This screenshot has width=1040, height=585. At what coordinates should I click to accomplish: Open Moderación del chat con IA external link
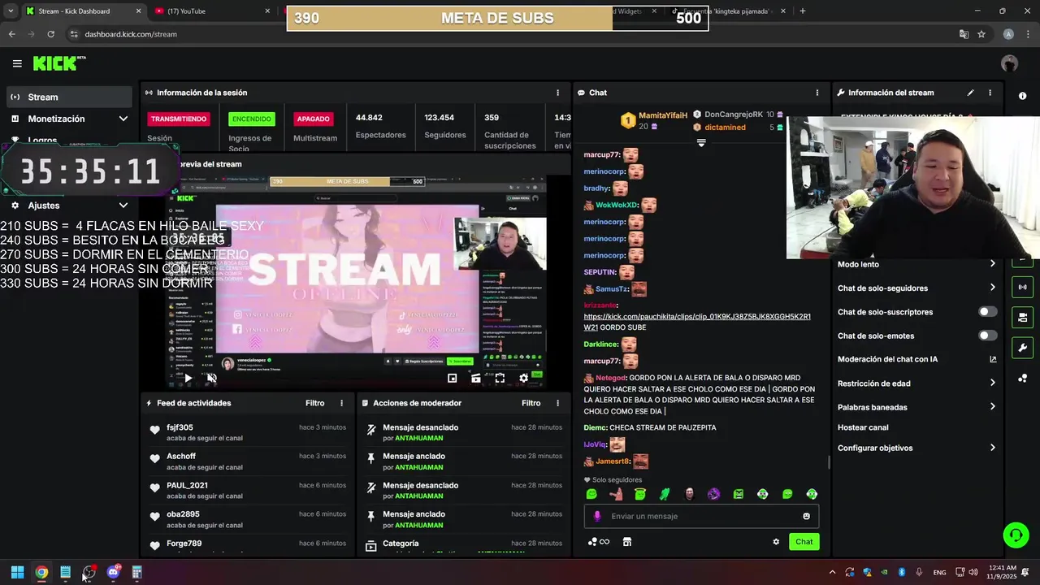click(993, 359)
